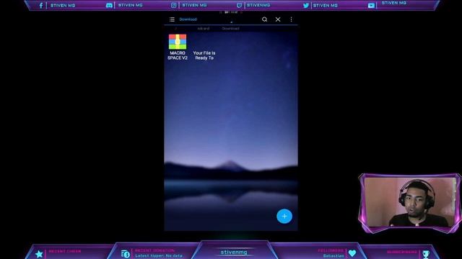Go to root slash in breadcrumb
The width and height of the screenshot is (462, 259).
[176, 29]
